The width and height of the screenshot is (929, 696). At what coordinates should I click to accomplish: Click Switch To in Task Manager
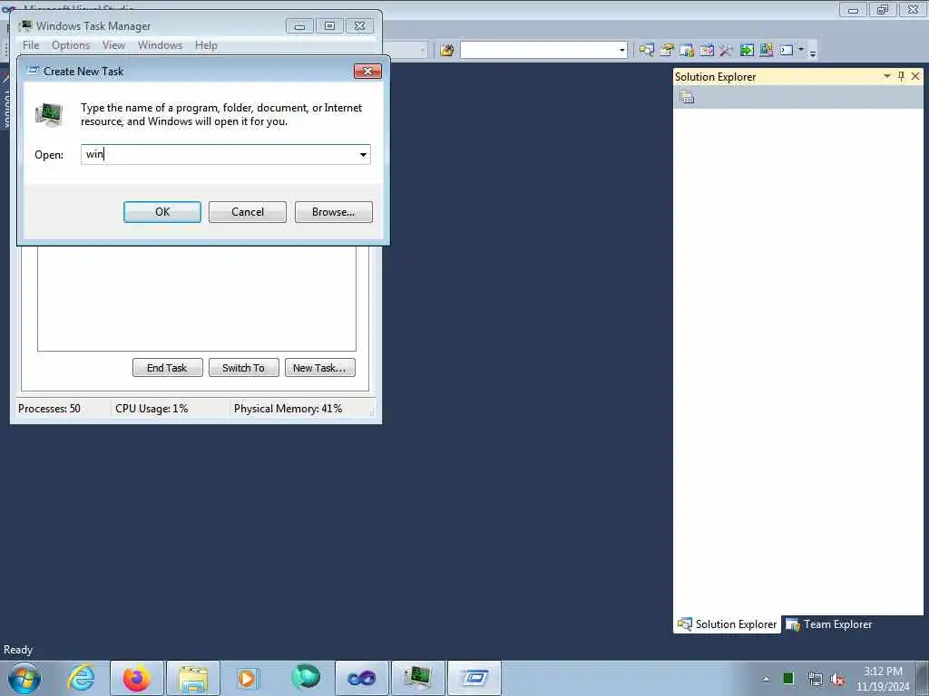tap(243, 368)
